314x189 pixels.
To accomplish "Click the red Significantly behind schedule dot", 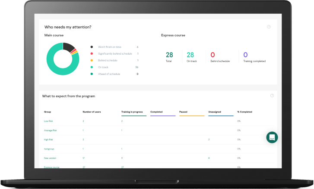I will click(91, 53).
